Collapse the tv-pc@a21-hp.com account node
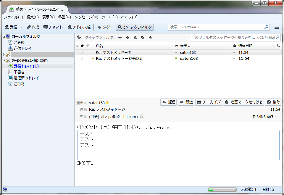The height and width of the screenshot is (195, 284). [4, 60]
